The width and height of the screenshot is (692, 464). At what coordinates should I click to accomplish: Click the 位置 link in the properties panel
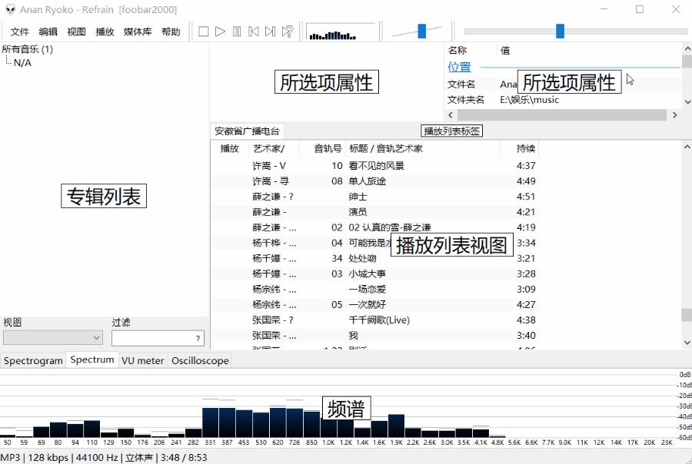pyautogui.click(x=459, y=67)
